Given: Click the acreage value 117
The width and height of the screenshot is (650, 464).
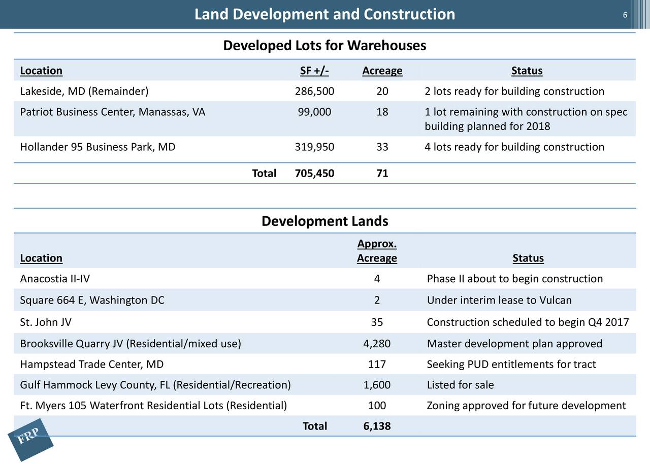Looking at the screenshot, I should pyautogui.click(x=377, y=364).
